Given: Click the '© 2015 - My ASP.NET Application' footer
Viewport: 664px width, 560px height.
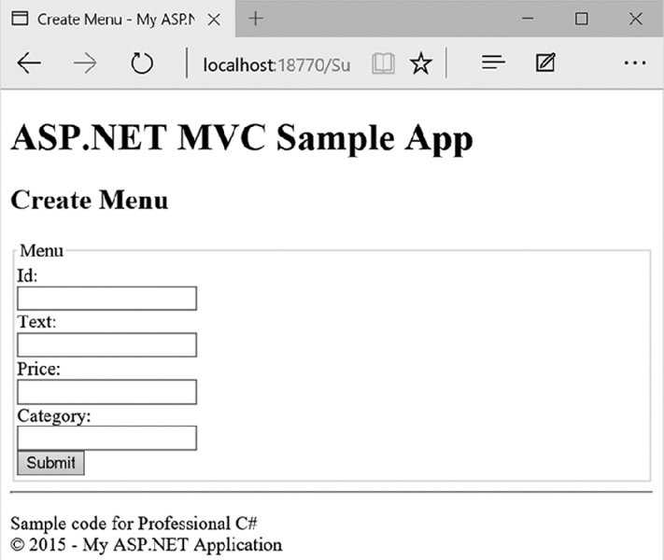Looking at the screenshot, I should coord(146,545).
